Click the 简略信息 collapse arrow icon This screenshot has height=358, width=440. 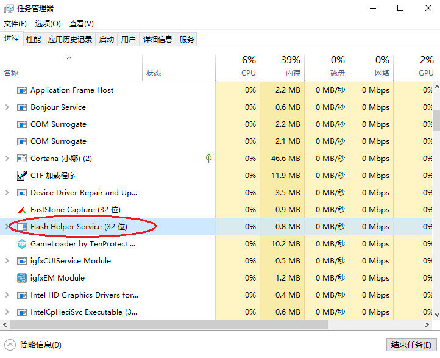(10, 345)
